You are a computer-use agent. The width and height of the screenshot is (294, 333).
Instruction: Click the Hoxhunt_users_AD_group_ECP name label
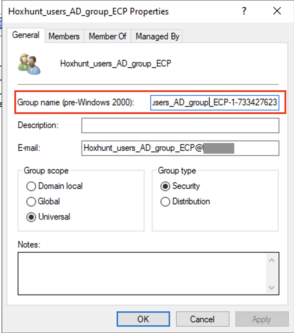116,63
